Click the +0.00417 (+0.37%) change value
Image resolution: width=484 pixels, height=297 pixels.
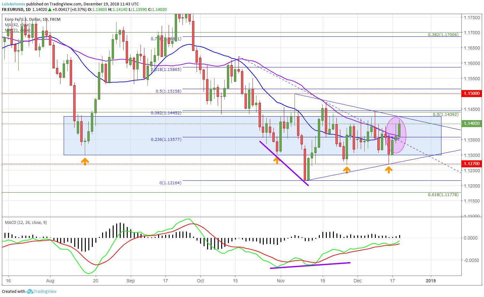69,10
